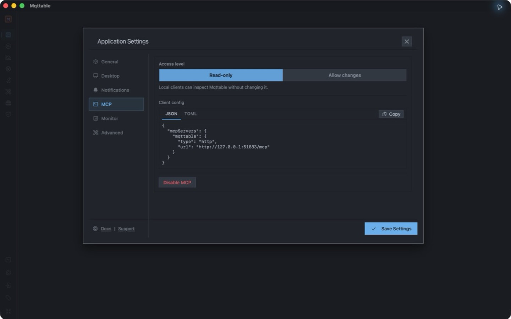
Task: Click the terminal icon in bottom sidebar
Action: [x=8, y=260]
